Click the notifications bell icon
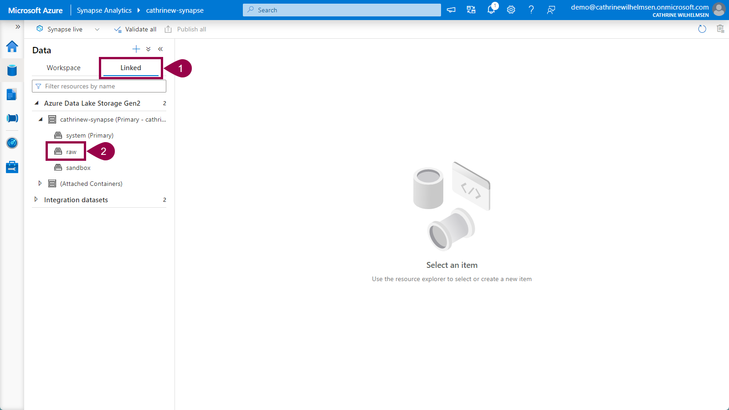The image size is (729, 410). tap(491, 10)
